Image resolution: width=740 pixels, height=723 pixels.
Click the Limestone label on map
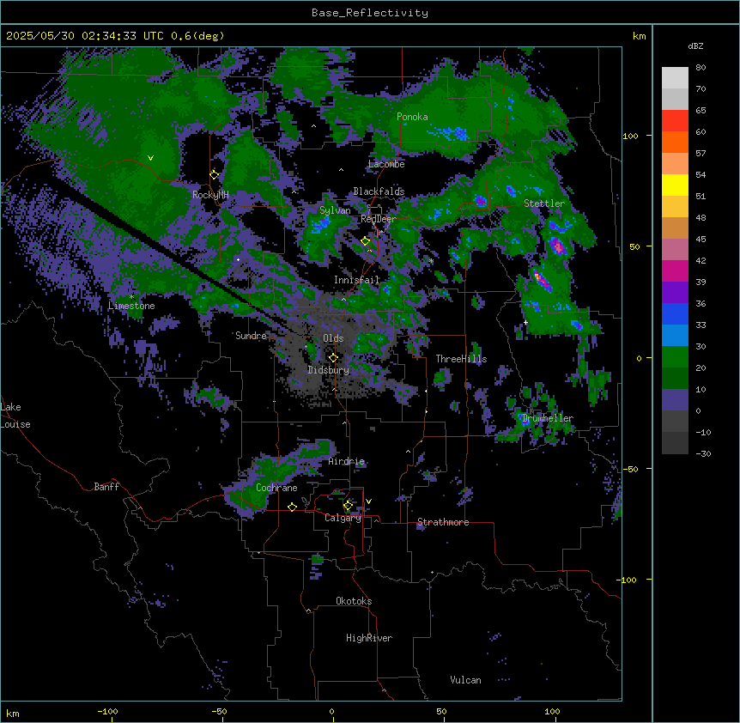[x=131, y=306]
